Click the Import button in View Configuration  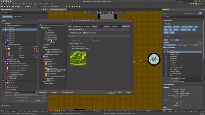click(x=21, y=101)
